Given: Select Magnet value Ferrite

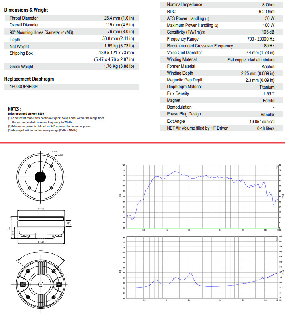Looking at the screenshot, I should click(269, 101).
